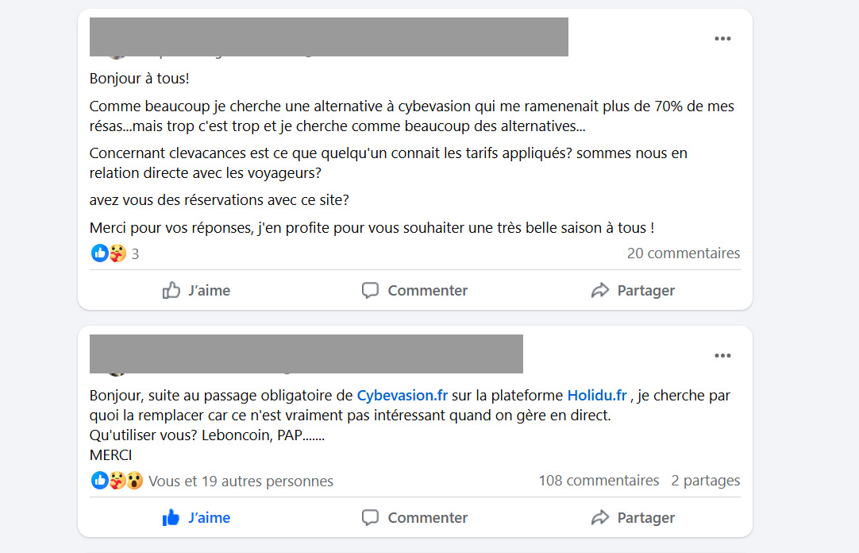View the 20 commentaires on first post
The height and width of the screenshot is (553, 859).
(683, 253)
